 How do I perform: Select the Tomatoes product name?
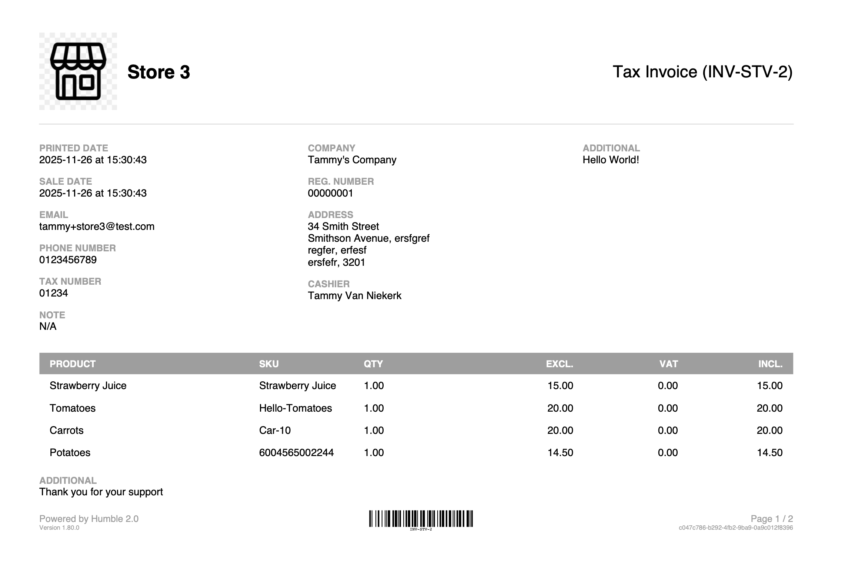click(x=73, y=408)
